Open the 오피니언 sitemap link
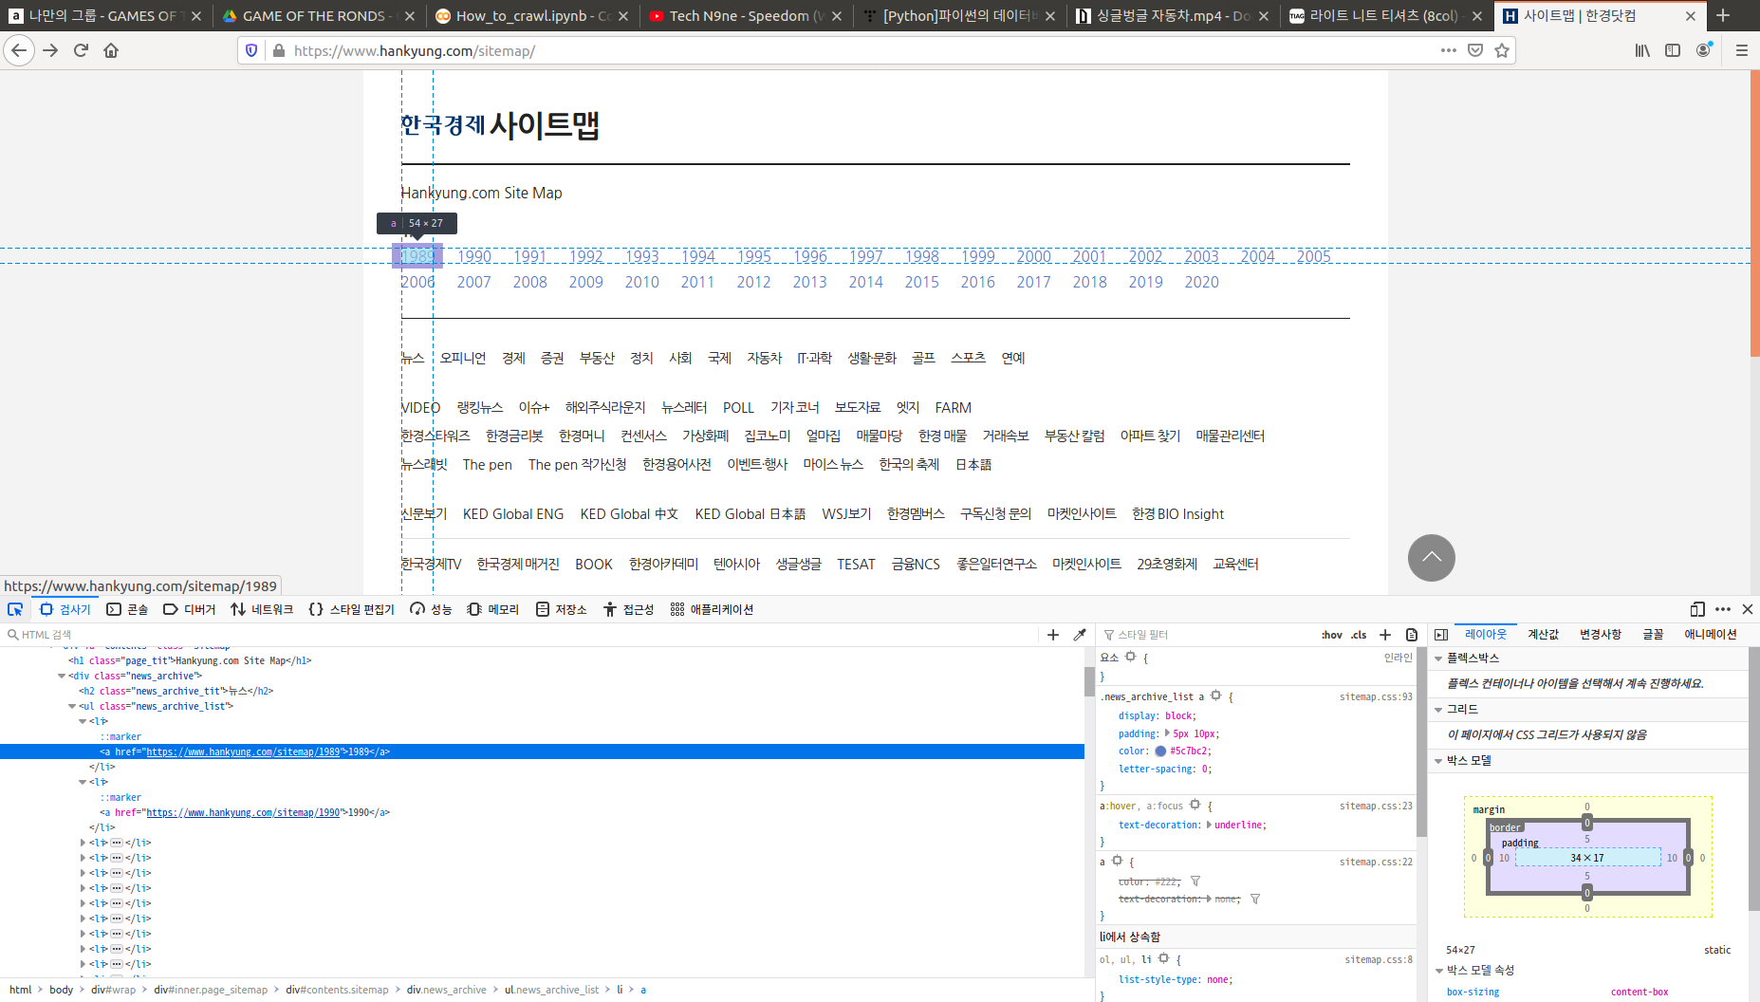 click(463, 358)
